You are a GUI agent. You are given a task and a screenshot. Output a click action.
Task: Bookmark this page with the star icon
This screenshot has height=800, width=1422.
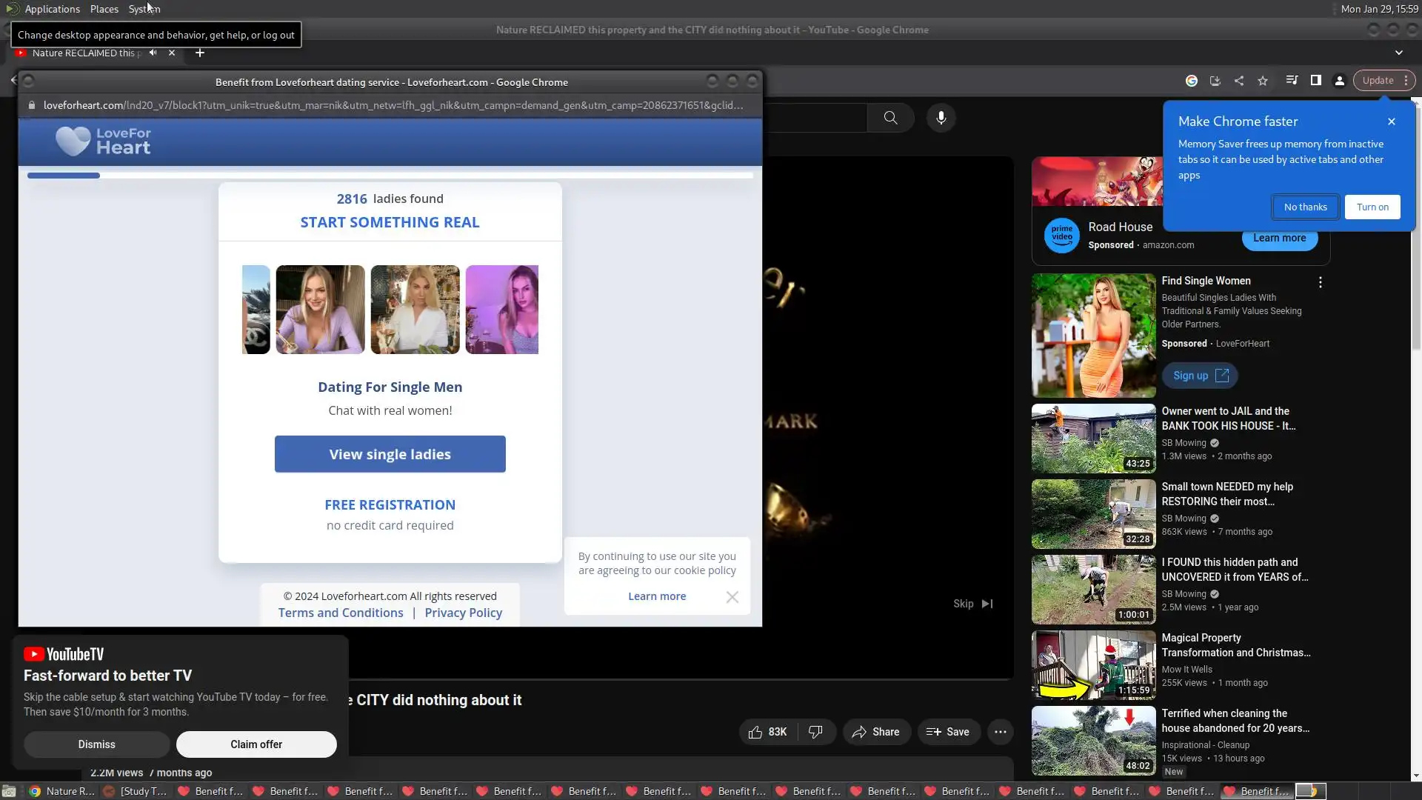coord(1263,81)
